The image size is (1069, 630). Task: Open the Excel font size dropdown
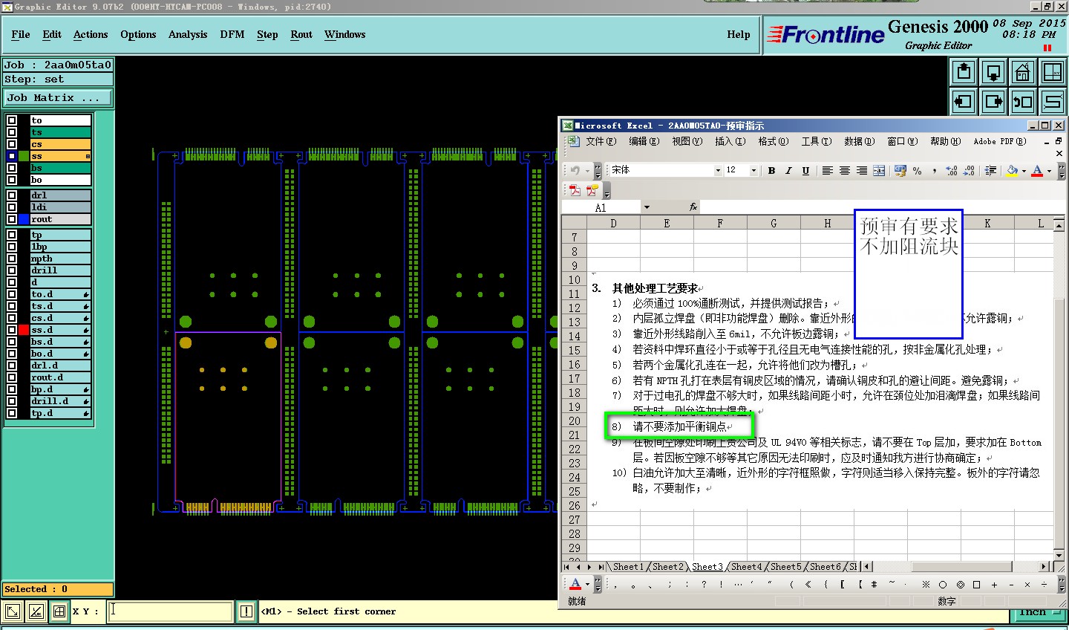[x=753, y=170]
